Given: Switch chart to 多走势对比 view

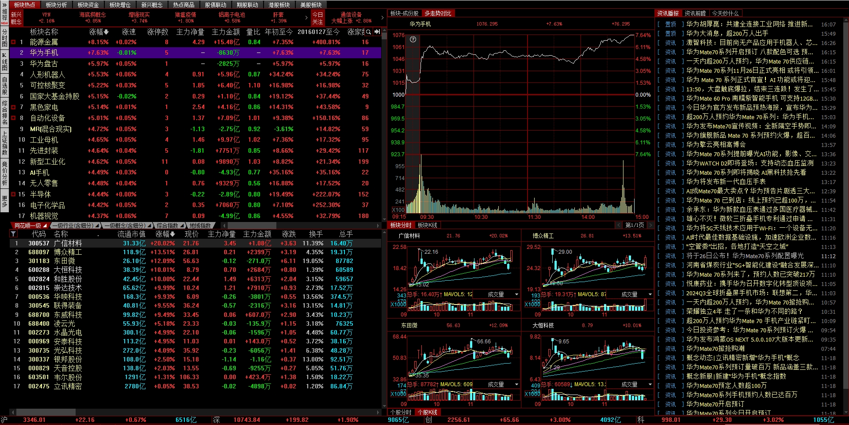Looking at the screenshot, I should [438, 13].
